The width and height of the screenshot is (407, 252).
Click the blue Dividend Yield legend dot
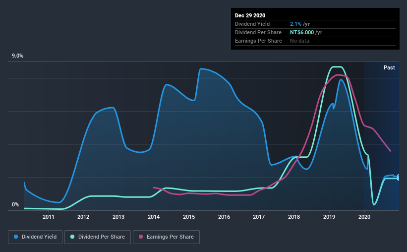click(x=16, y=237)
